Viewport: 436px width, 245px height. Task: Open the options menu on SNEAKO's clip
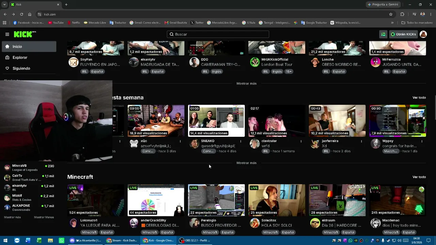(x=240, y=141)
